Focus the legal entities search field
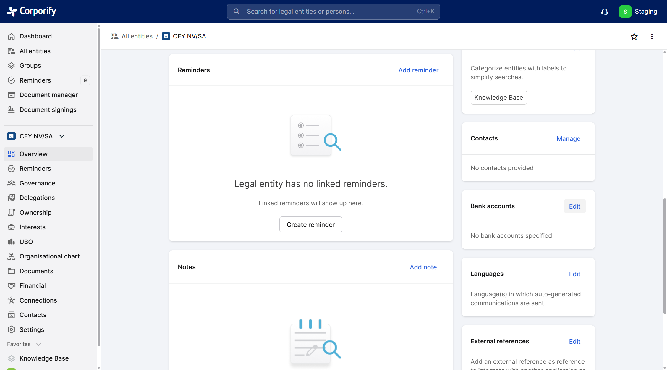This screenshot has width=667, height=370. pos(333,12)
